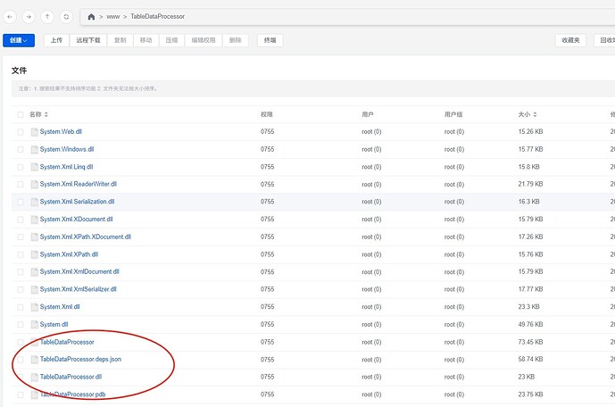Click the TableDataProcessor breadcrumb segment
Viewport: 615px width, 407px height.
158,16
